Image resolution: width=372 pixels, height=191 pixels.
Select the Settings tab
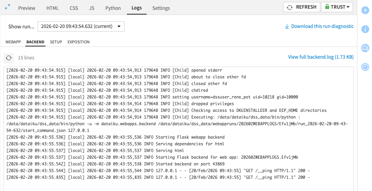pos(161,8)
